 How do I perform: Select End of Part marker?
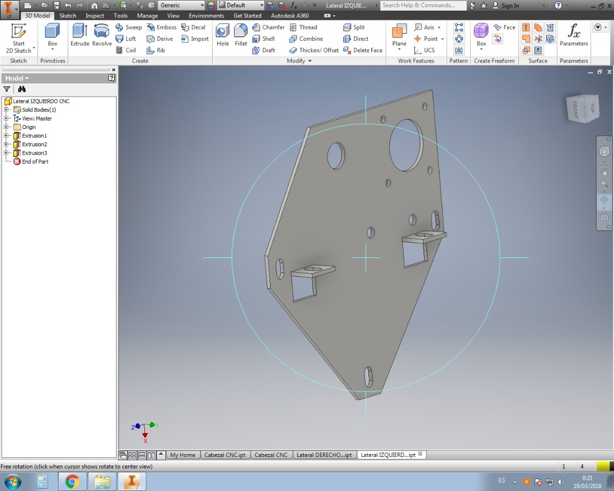pos(31,161)
